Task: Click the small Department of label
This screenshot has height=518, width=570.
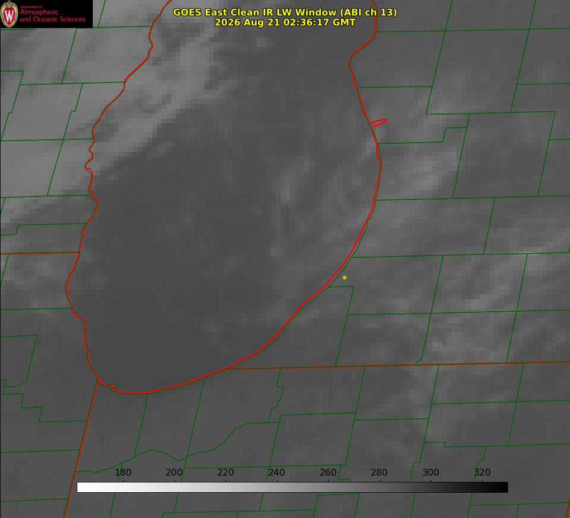Action: pos(31,7)
